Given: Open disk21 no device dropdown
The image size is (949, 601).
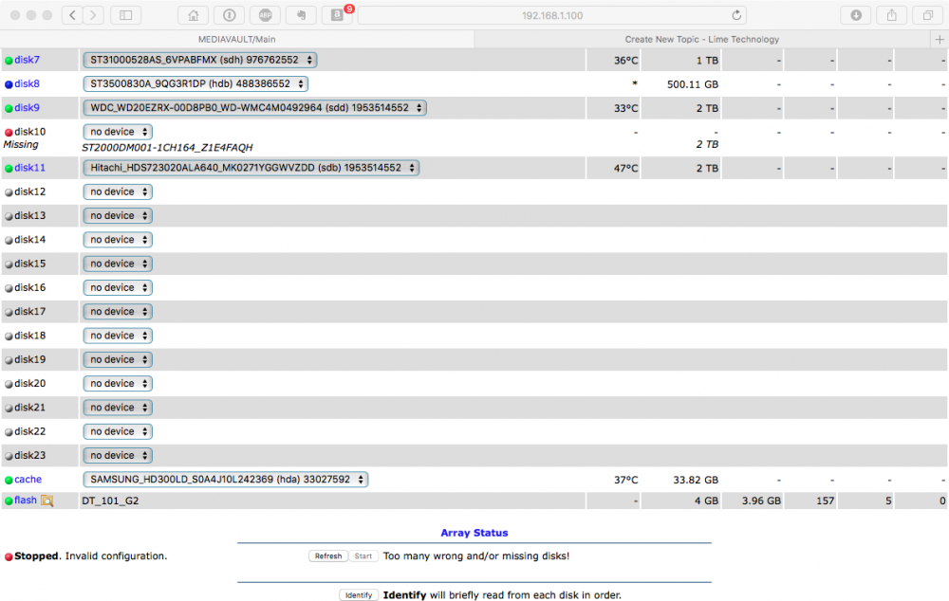Looking at the screenshot, I should point(118,408).
